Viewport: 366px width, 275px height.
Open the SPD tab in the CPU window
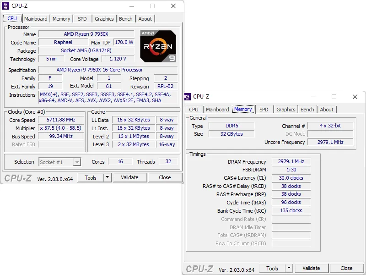[82, 19]
